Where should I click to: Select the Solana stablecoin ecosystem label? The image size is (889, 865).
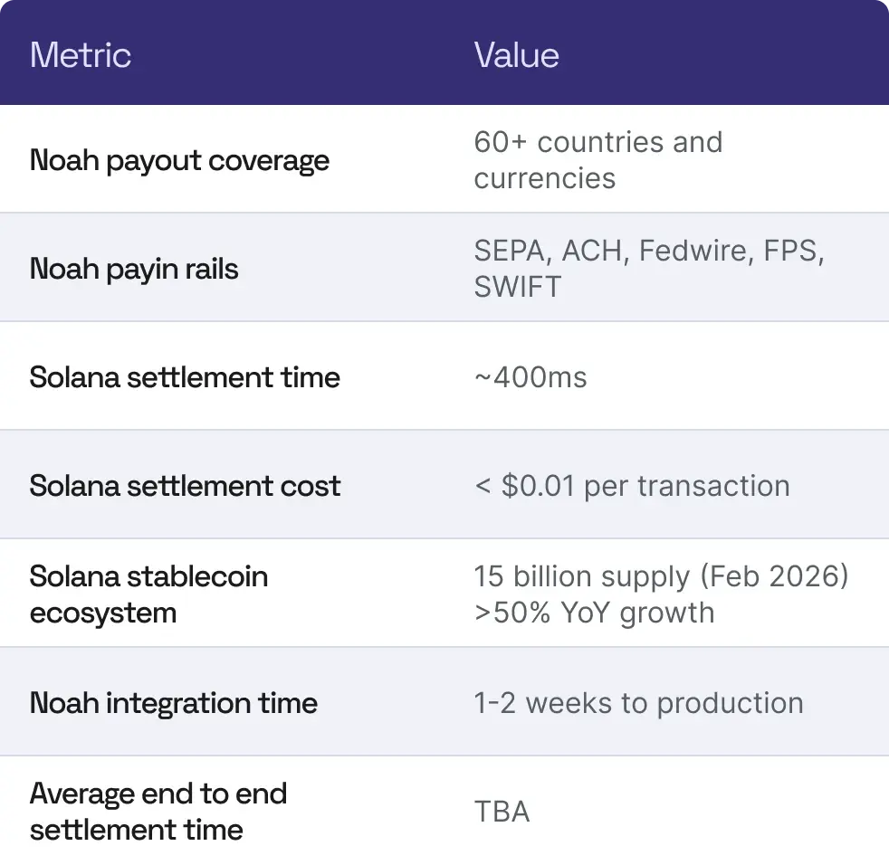pyautogui.click(x=148, y=594)
